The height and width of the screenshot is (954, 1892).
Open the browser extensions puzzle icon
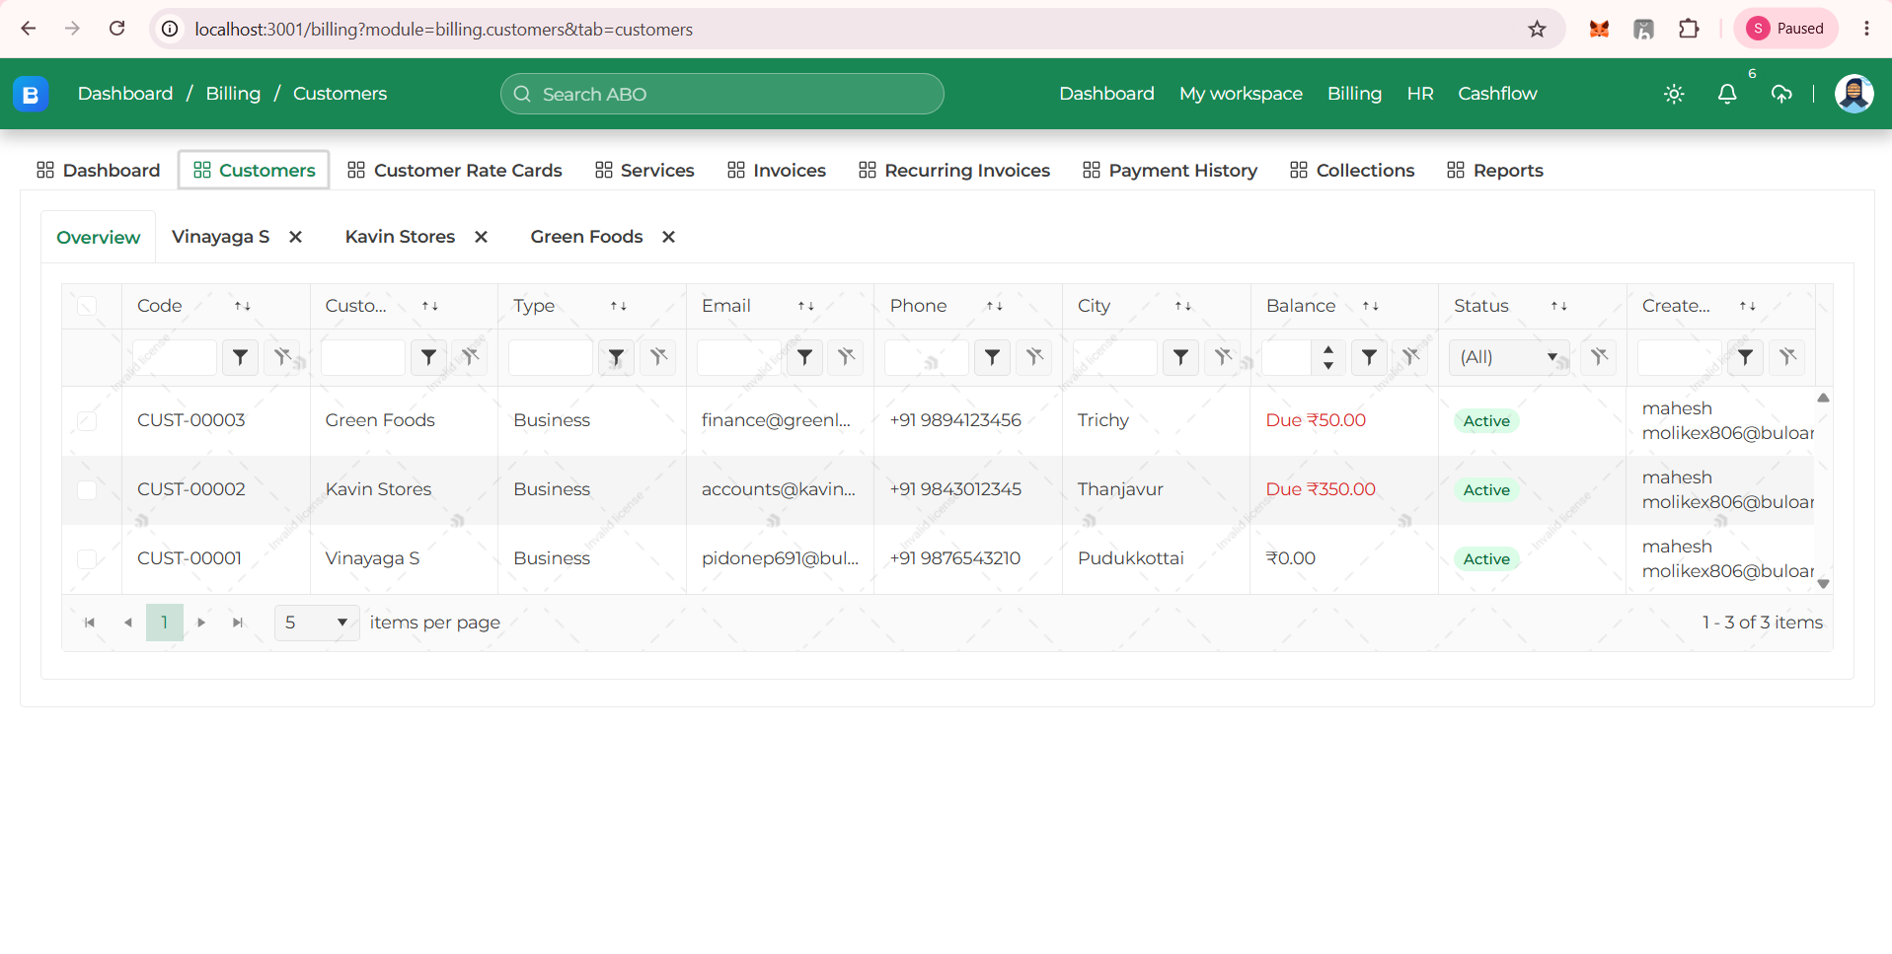1689,29
